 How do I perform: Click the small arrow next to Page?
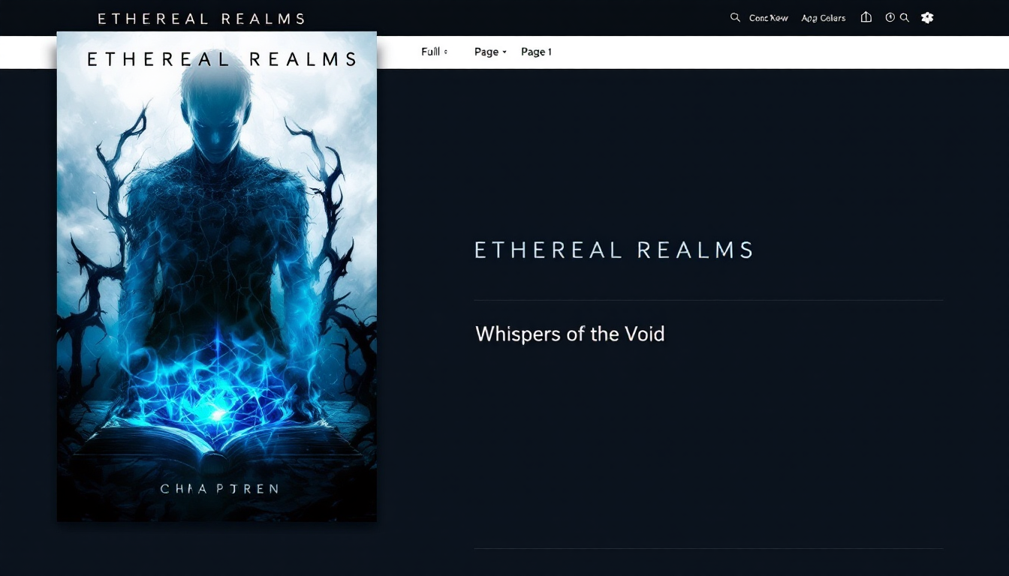click(505, 52)
